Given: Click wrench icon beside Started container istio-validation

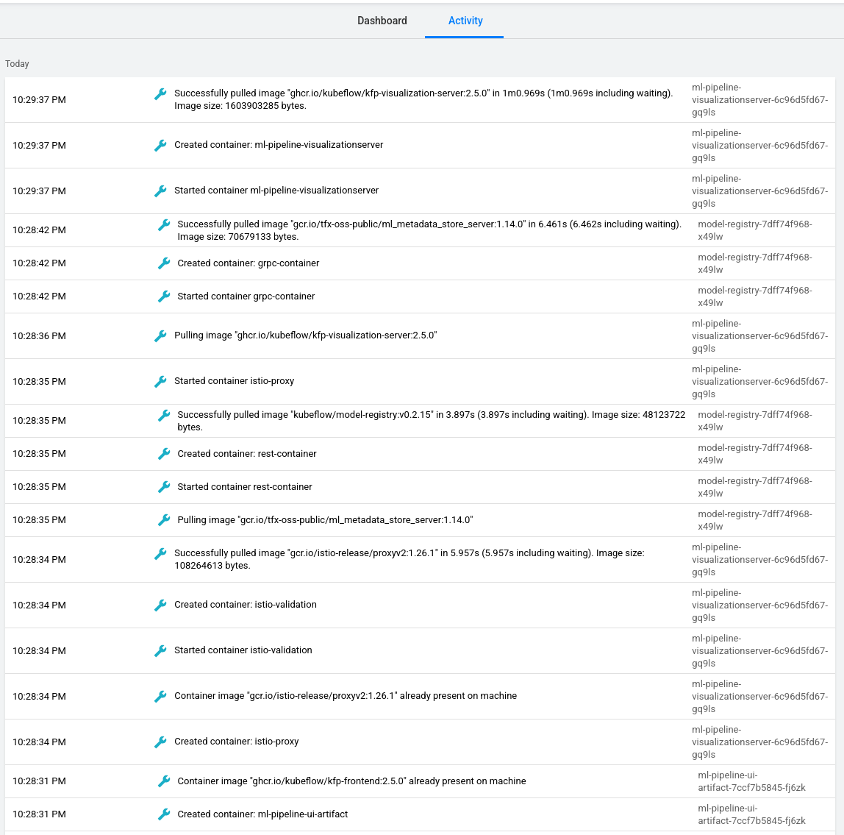Looking at the screenshot, I should point(160,651).
